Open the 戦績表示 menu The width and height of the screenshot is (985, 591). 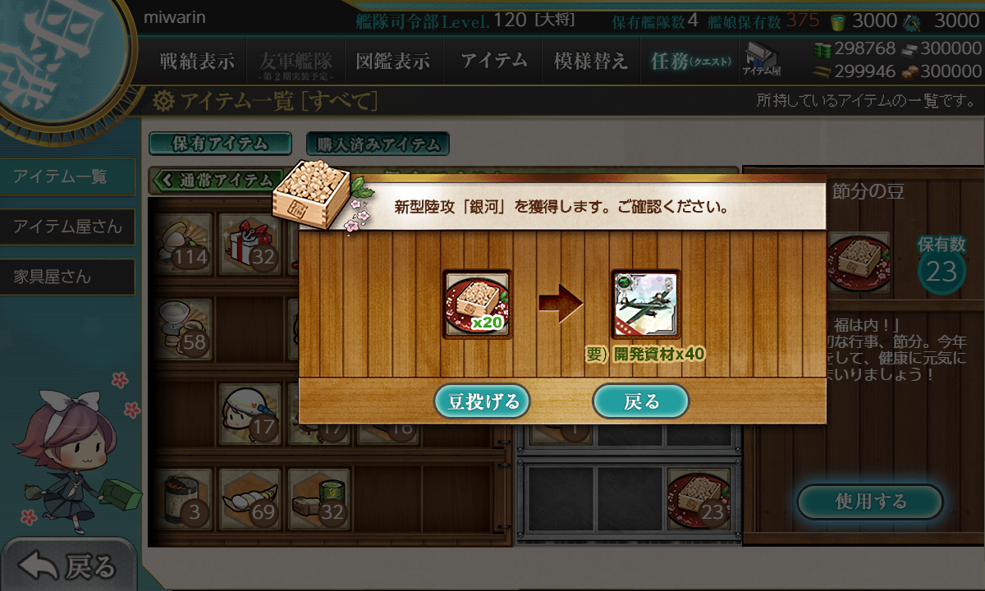[x=197, y=61]
